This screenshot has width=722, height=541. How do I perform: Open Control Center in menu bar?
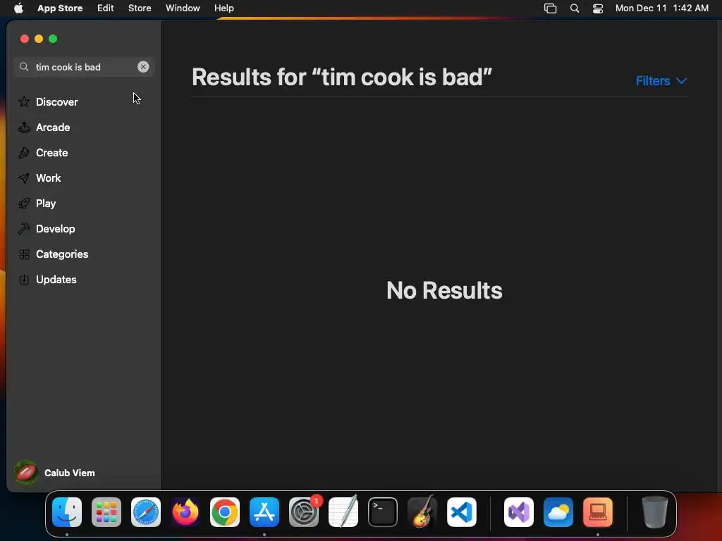(598, 8)
